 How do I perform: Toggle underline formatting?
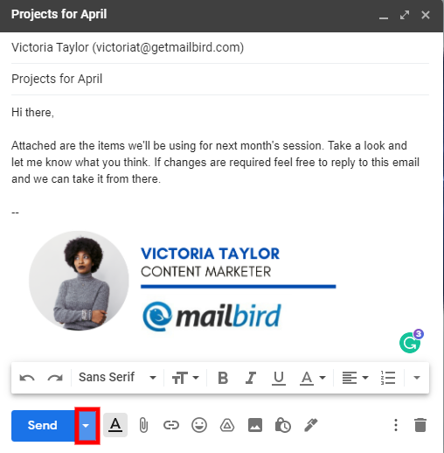tap(279, 378)
